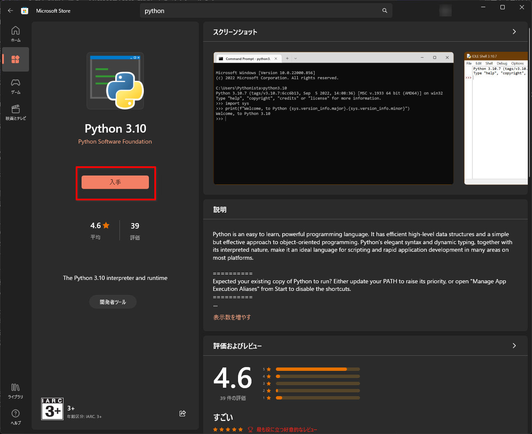Go back using the back arrow

pyautogui.click(x=11, y=11)
